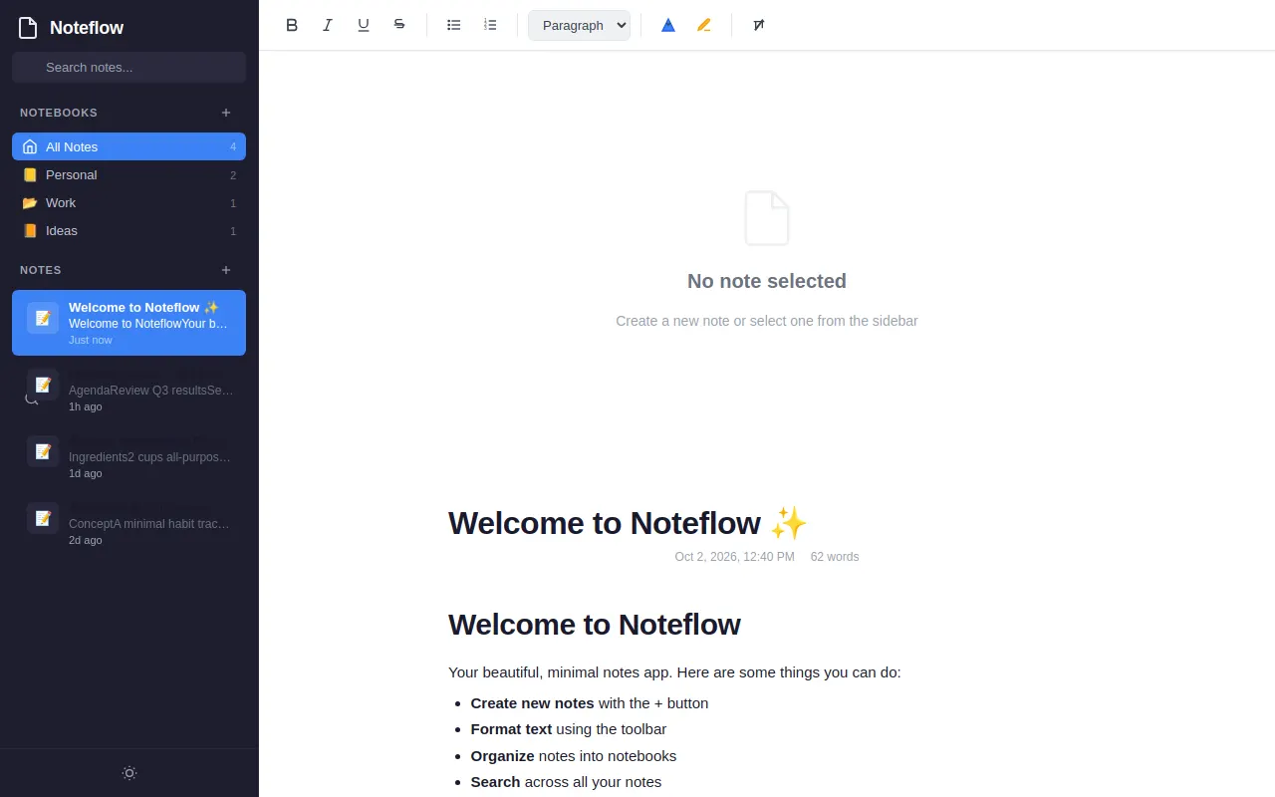Insert a bulleted list
1275x797 pixels.
point(454,25)
